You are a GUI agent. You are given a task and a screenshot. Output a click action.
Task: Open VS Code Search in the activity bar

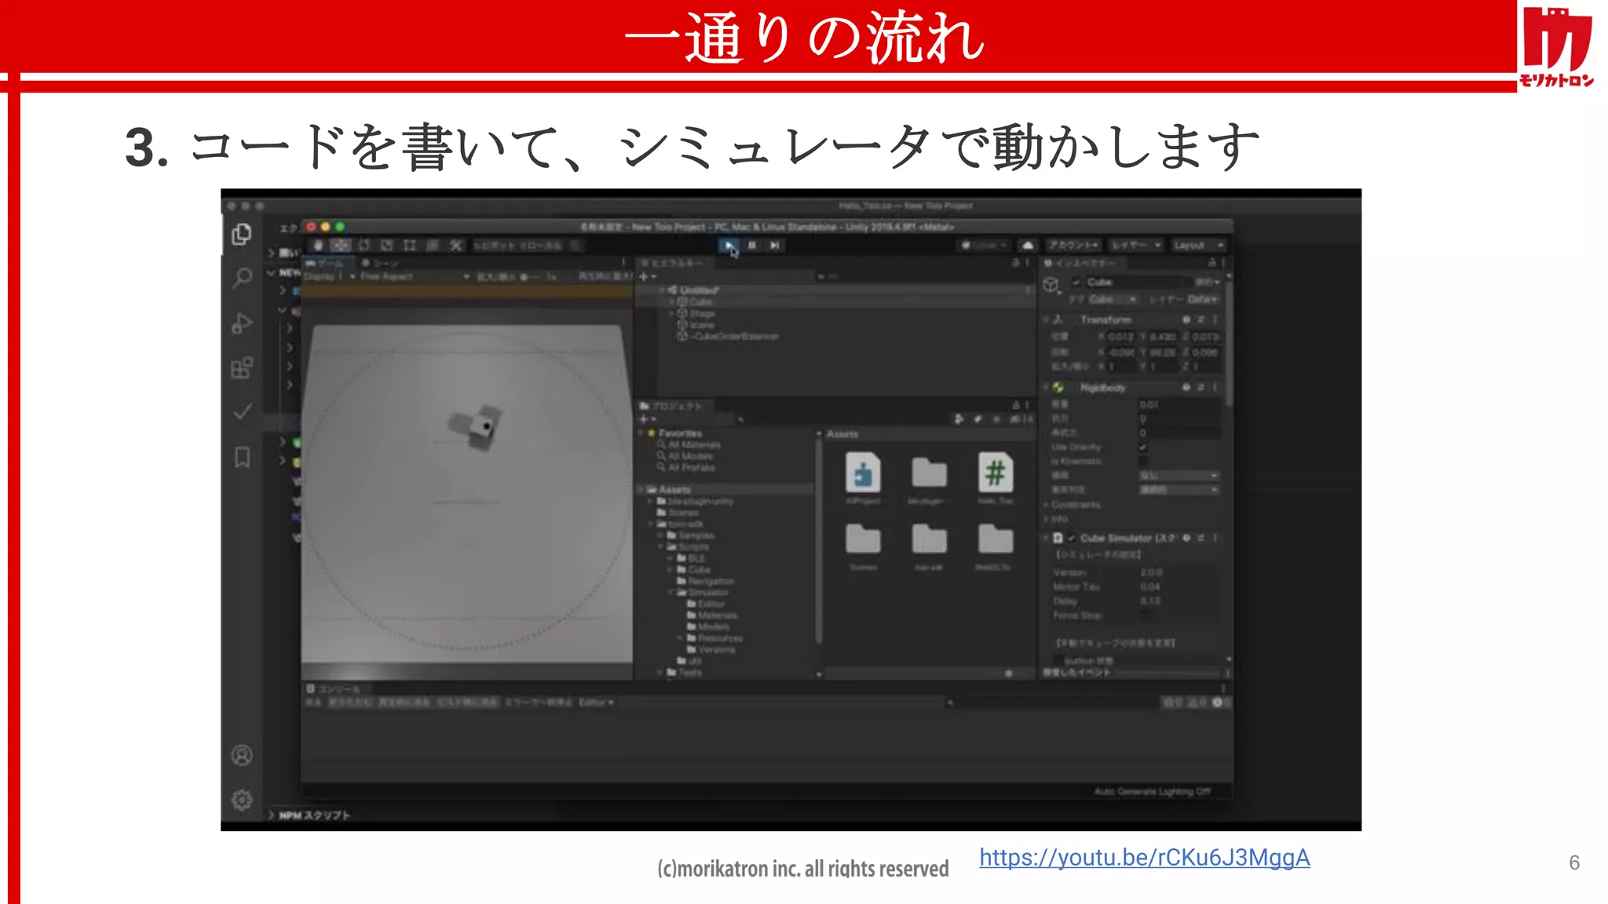[242, 277]
